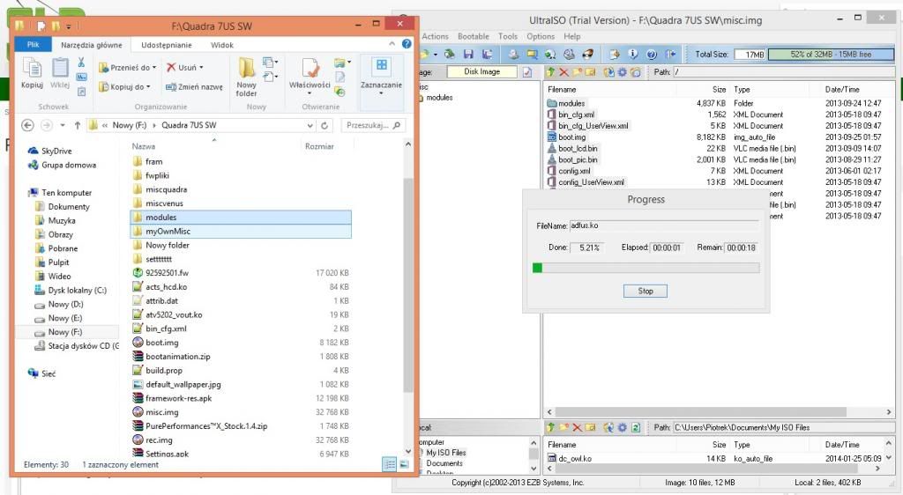The width and height of the screenshot is (903, 495).
Task: Open the Usuń dropdown in ribbon
Action: point(185,67)
